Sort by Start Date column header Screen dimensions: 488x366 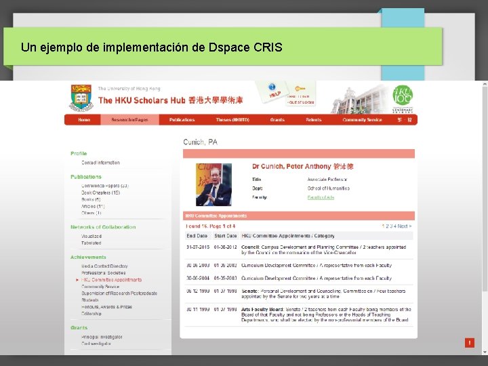click(225, 236)
